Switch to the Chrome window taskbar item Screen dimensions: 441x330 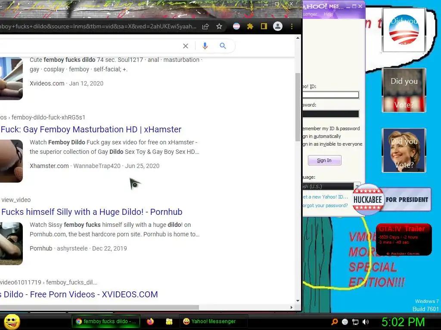(106, 321)
